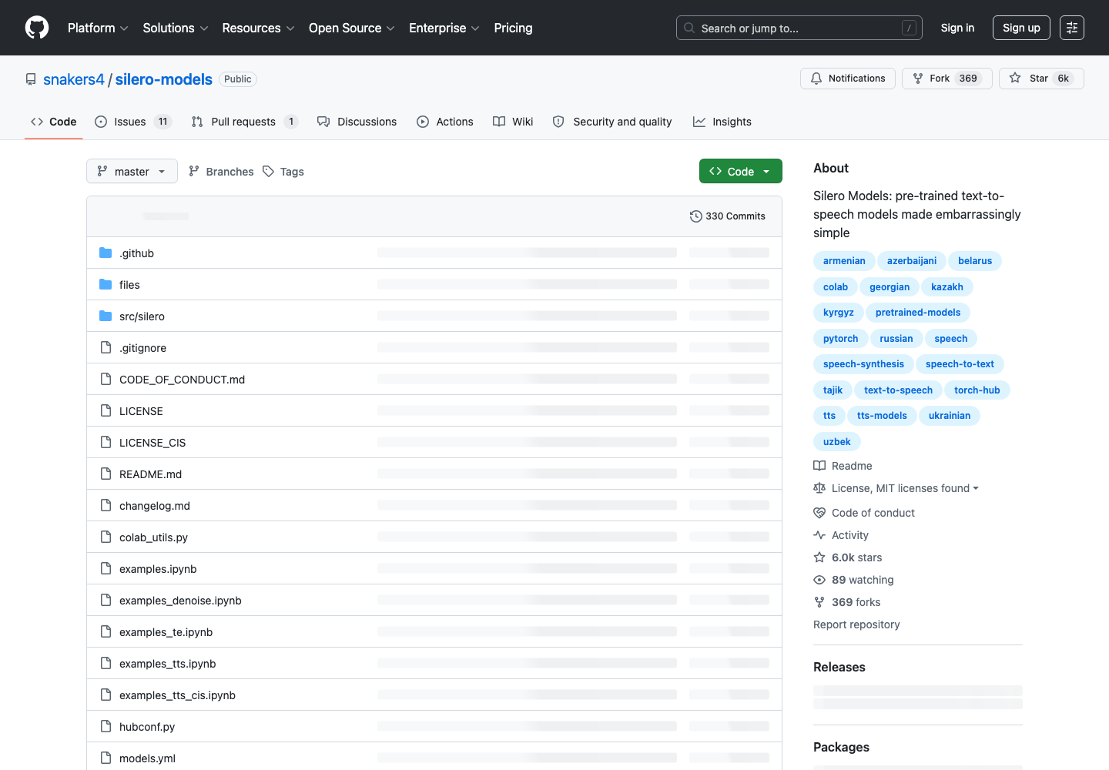Click the Activity pulse icon
The width and height of the screenshot is (1109, 770).
[x=819, y=535]
